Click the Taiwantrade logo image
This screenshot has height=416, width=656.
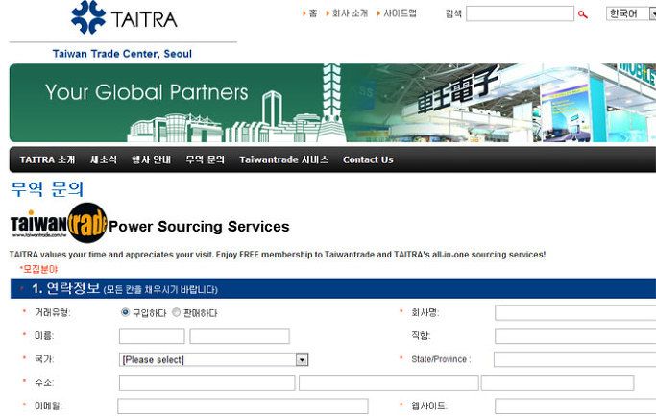[x=59, y=223]
